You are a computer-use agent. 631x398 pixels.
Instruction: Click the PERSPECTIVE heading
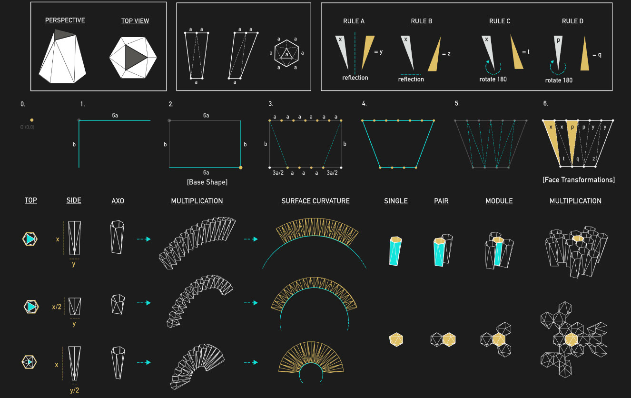[65, 20]
